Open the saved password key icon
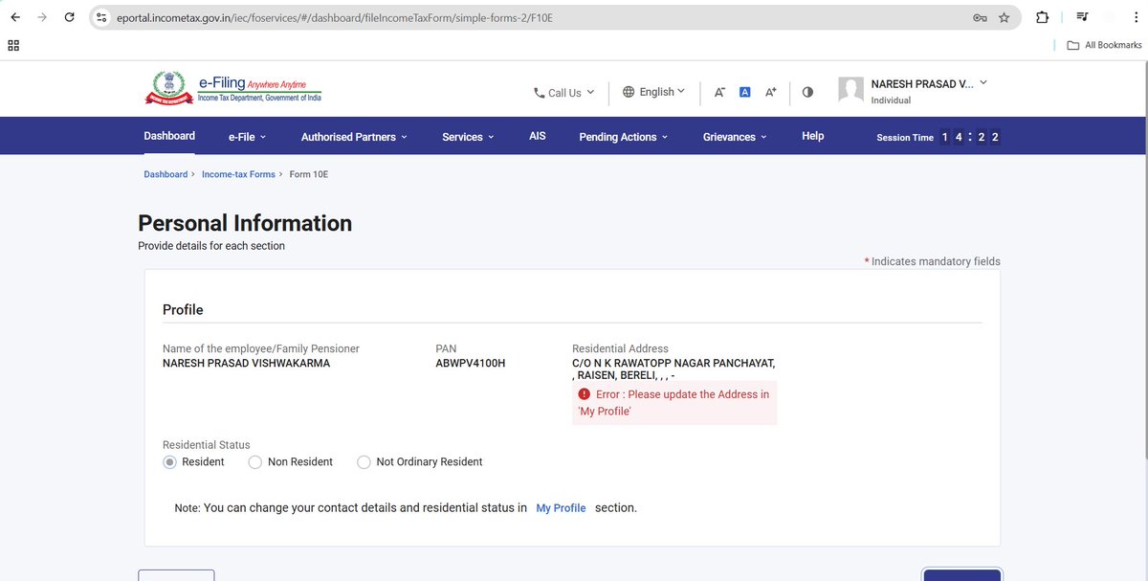Screen dimensions: 1148x581 pos(980,17)
